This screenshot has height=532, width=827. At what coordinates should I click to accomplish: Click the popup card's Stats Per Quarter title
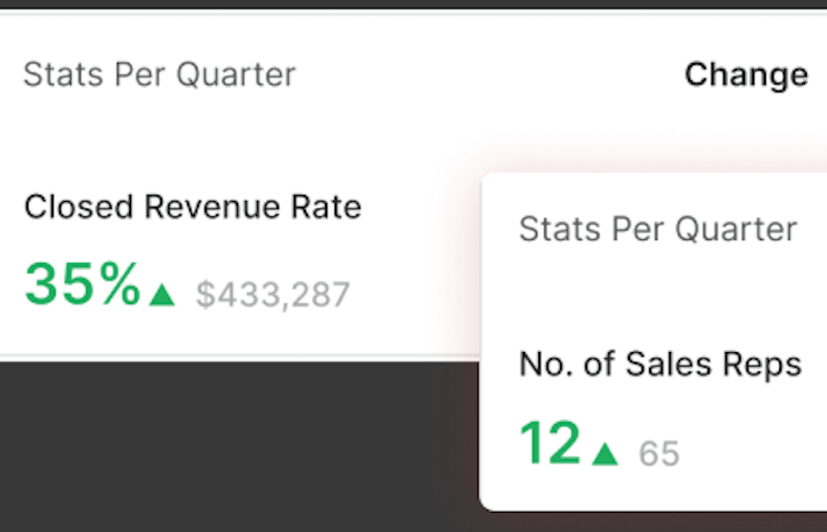pos(658,230)
